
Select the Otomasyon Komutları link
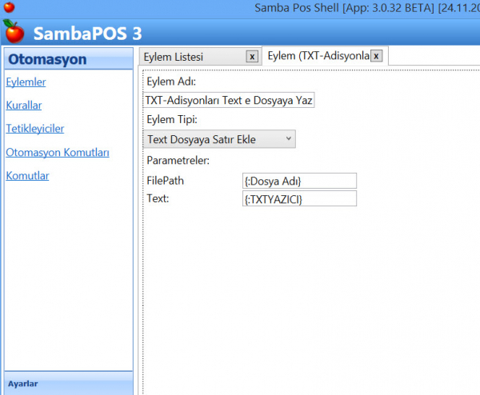click(x=57, y=152)
